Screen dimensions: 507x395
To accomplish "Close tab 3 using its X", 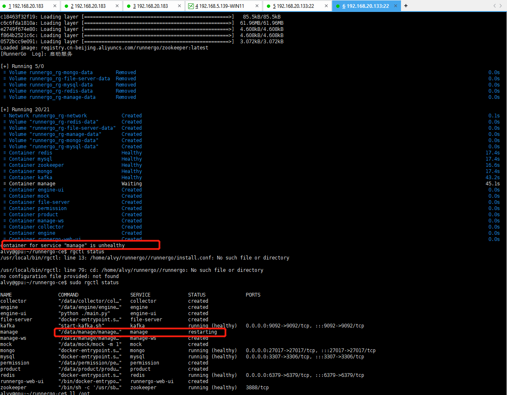I will 179,6.
